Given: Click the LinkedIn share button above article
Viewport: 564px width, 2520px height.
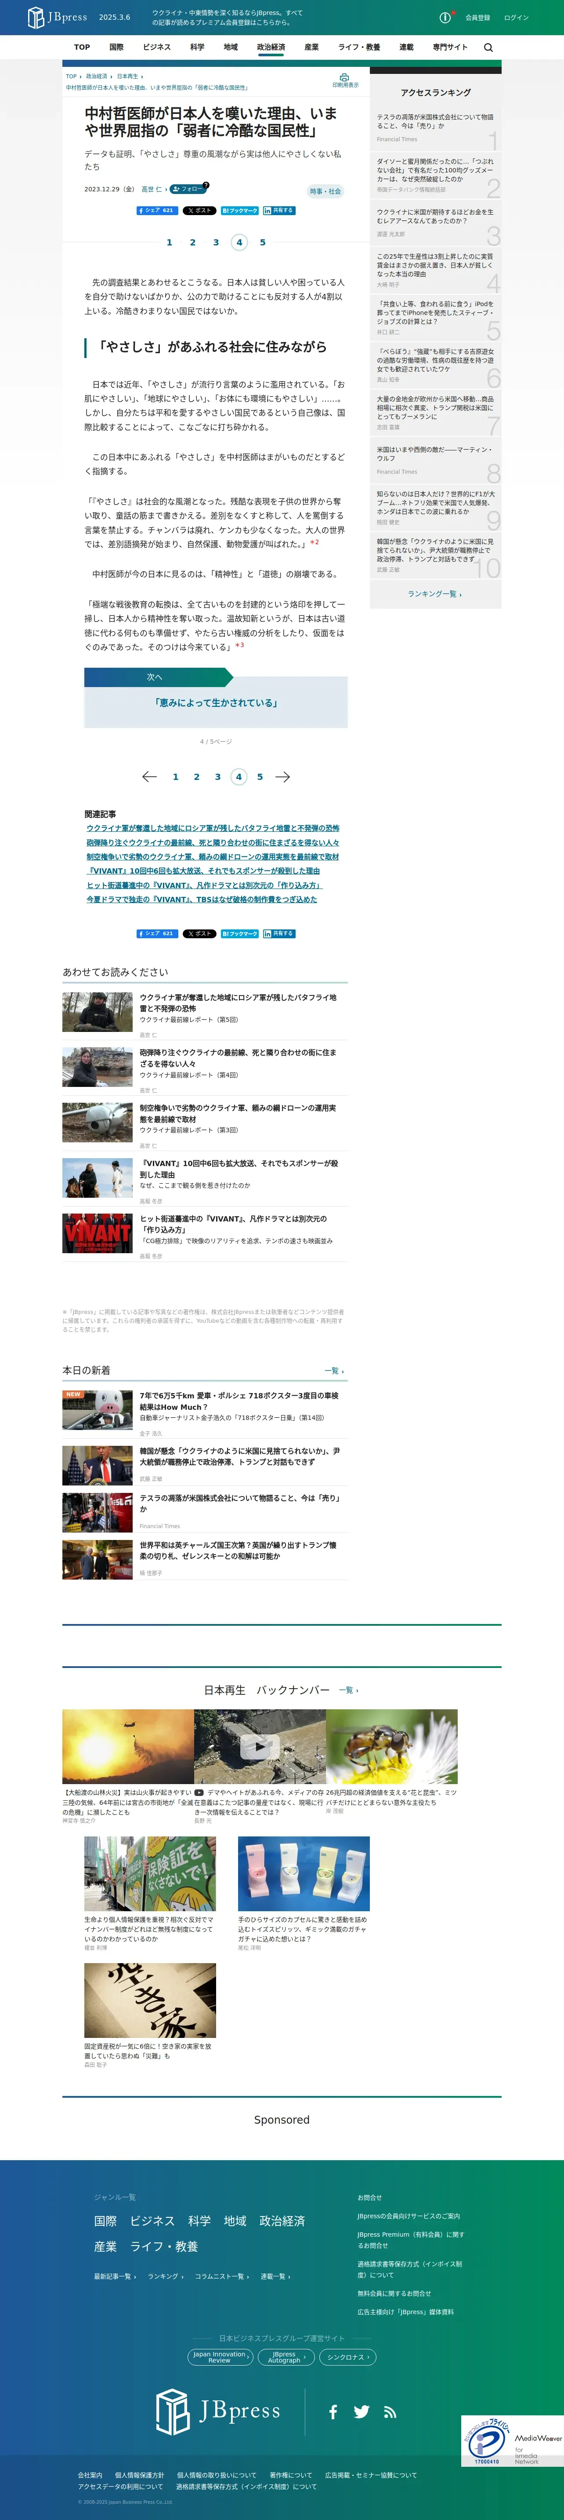Looking at the screenshot, I should (278, 210).
